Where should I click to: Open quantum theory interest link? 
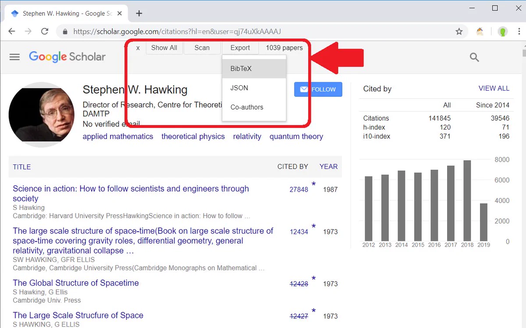point(296,136)
